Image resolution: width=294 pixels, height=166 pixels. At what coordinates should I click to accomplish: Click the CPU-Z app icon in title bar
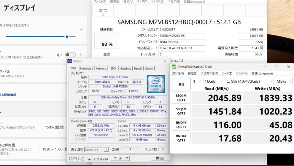[70, 61]
